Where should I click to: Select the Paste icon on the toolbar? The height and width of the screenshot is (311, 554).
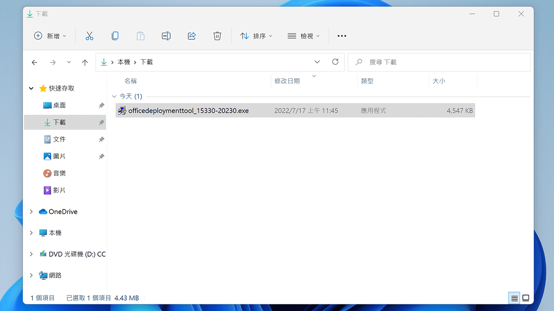[x=140, y=36]
